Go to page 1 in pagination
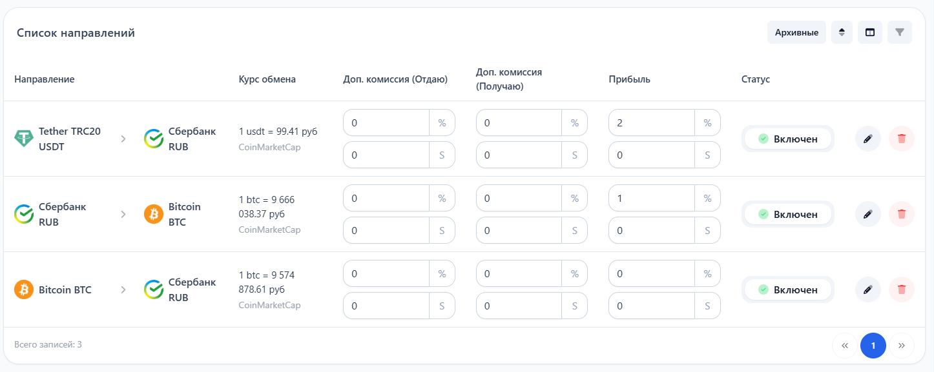Image resolution: width=934 pixels, height=372 pixels. (x=873, y=346)
